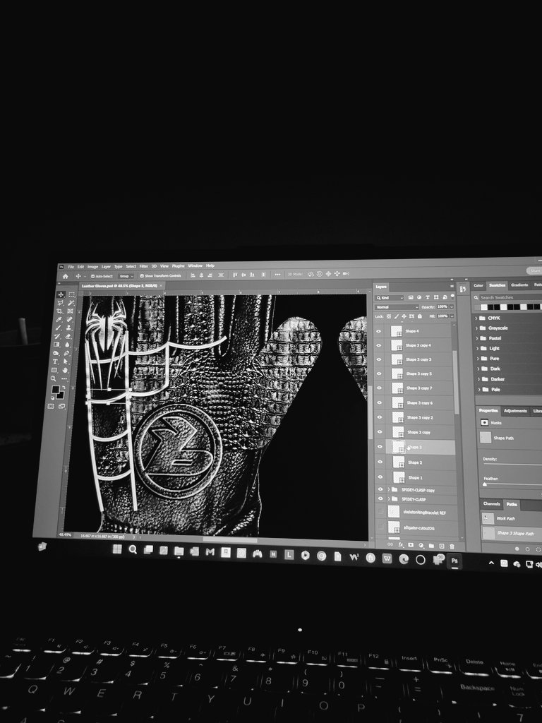Switch to the Gradients tab

coord(519,285)
